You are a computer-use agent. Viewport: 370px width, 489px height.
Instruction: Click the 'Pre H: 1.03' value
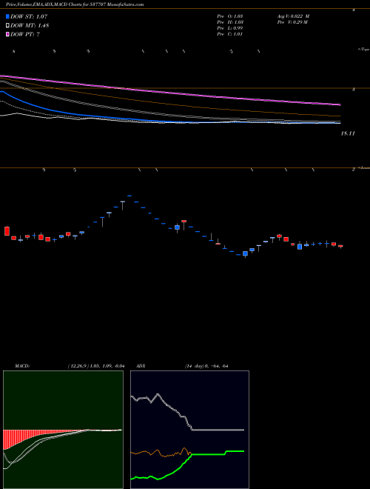[x=230, y=22]
